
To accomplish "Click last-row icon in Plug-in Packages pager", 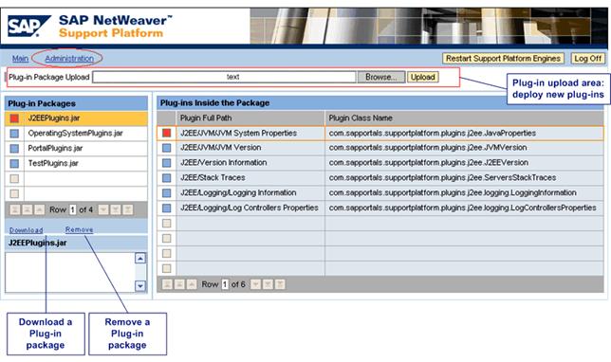I will click(128, 209).
